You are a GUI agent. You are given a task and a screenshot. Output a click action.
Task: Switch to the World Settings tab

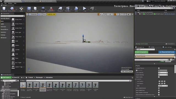click(x=167, y=47)
